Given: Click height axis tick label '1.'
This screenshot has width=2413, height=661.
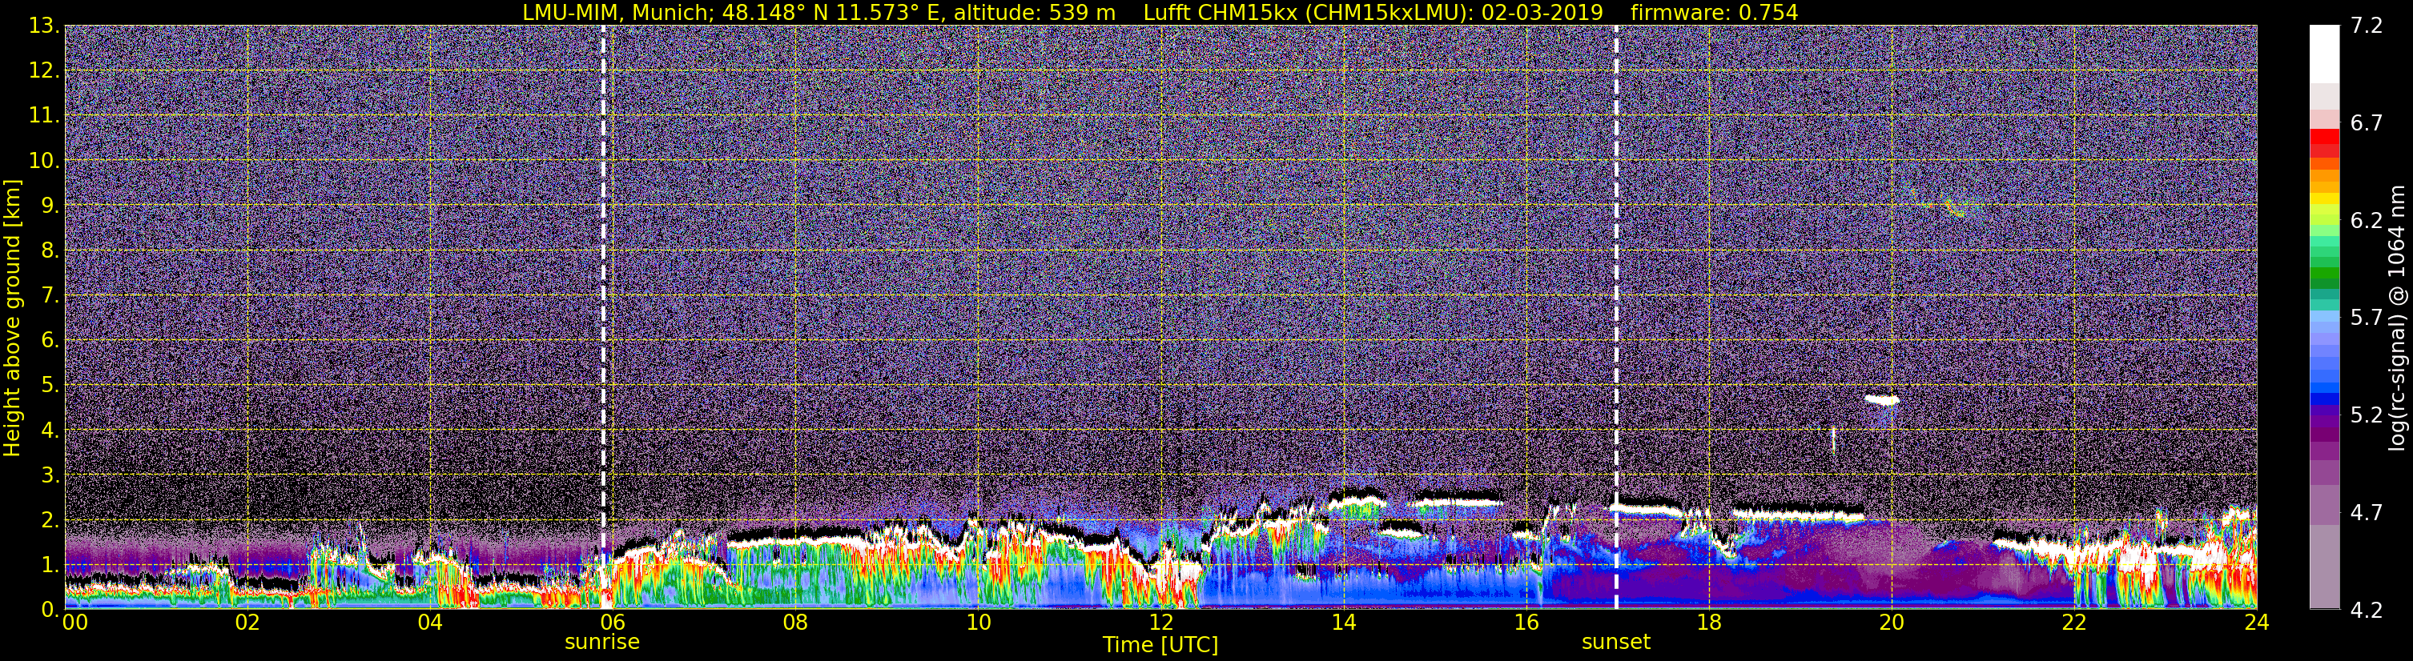Looking at the screenshot, I should point(50,566).
